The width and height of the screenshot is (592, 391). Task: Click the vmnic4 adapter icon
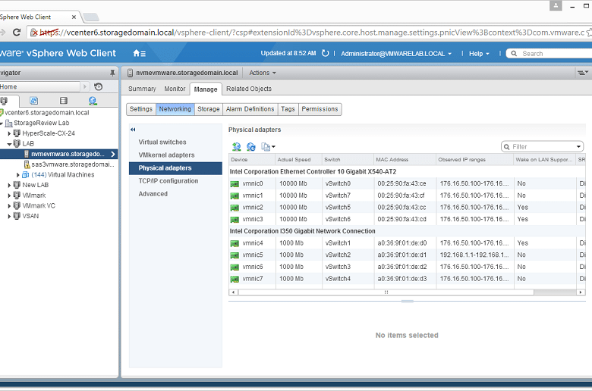tap(235, 243)
